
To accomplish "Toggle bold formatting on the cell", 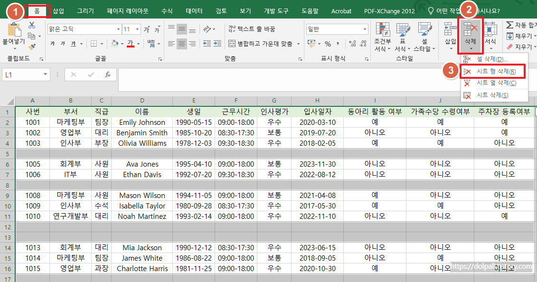I will (53, 43).
